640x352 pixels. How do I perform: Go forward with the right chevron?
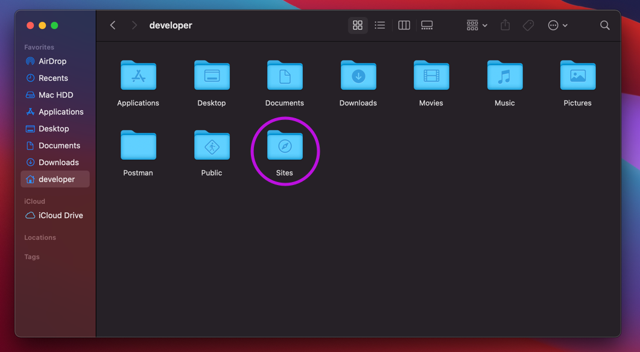pyautogui.click(x=135, y=25)
